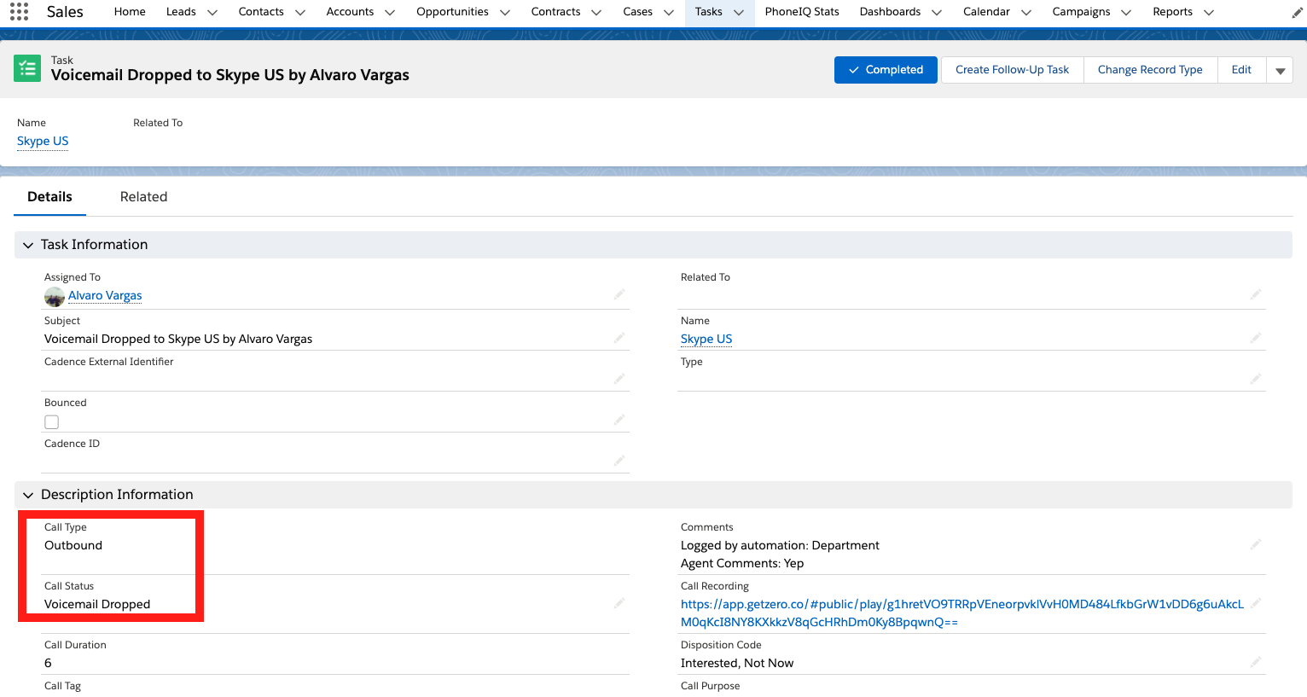This screenshot has width=1307, height=697.
Task: Open the Cases navigation item
Action: [x=637, y=12]
